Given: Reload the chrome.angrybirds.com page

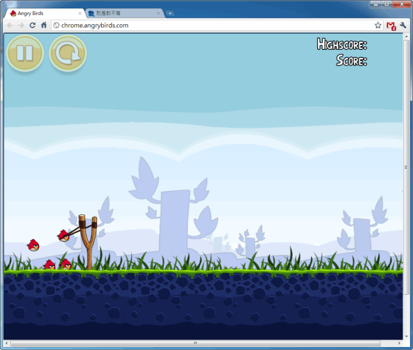Looking at the screenshot, I should tap(32, 25).
